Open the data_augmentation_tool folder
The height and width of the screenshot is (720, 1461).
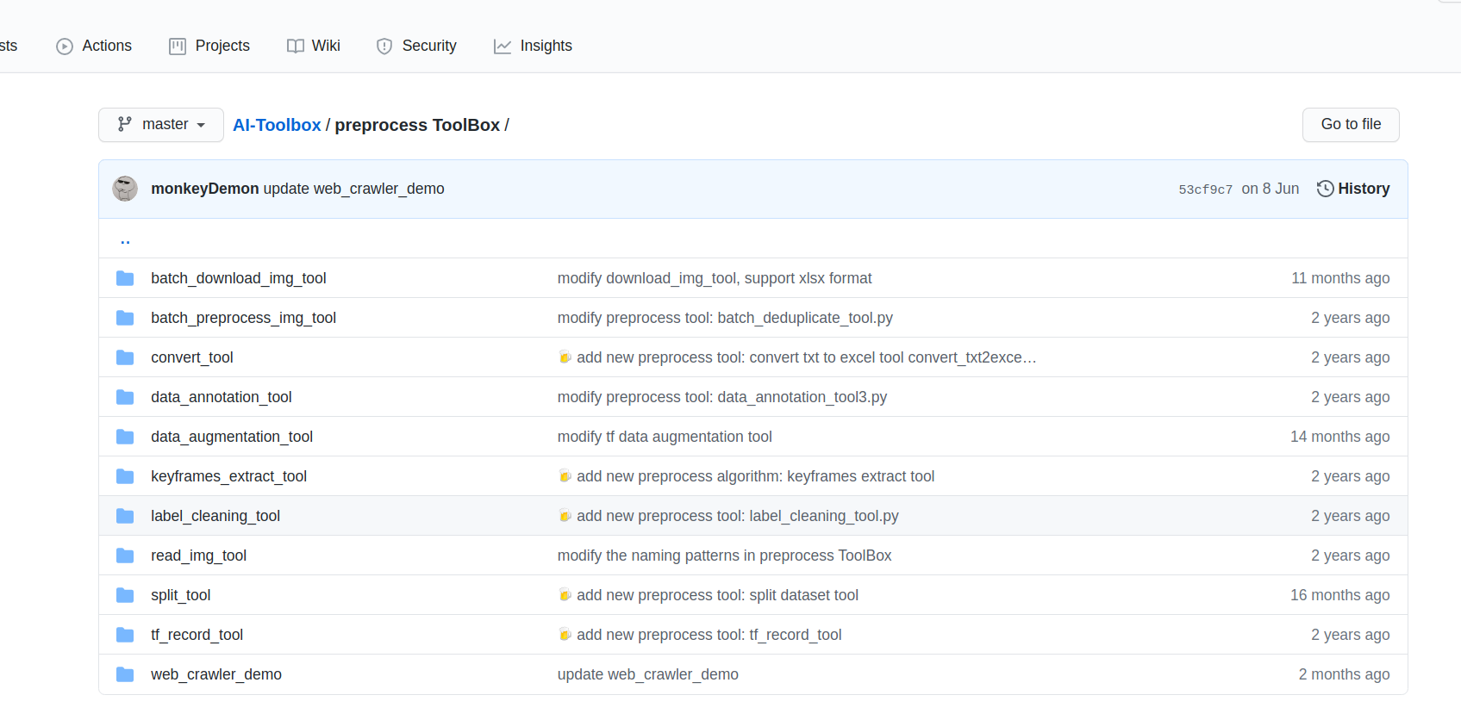231,437
